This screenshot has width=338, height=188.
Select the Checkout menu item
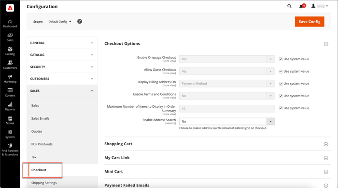point(39,170)
